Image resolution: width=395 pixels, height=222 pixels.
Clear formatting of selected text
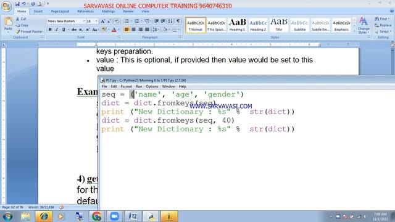point(117,22)
